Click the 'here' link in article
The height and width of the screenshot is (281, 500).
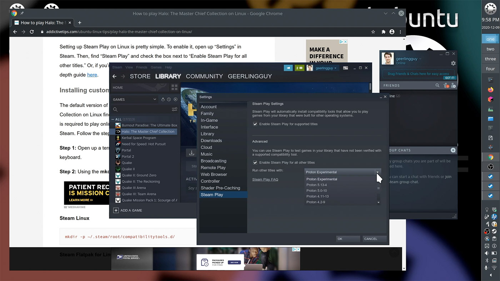[x=92, y=75]
